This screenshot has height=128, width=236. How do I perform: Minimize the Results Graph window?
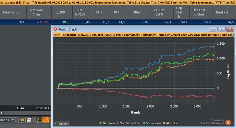point(213,29)
